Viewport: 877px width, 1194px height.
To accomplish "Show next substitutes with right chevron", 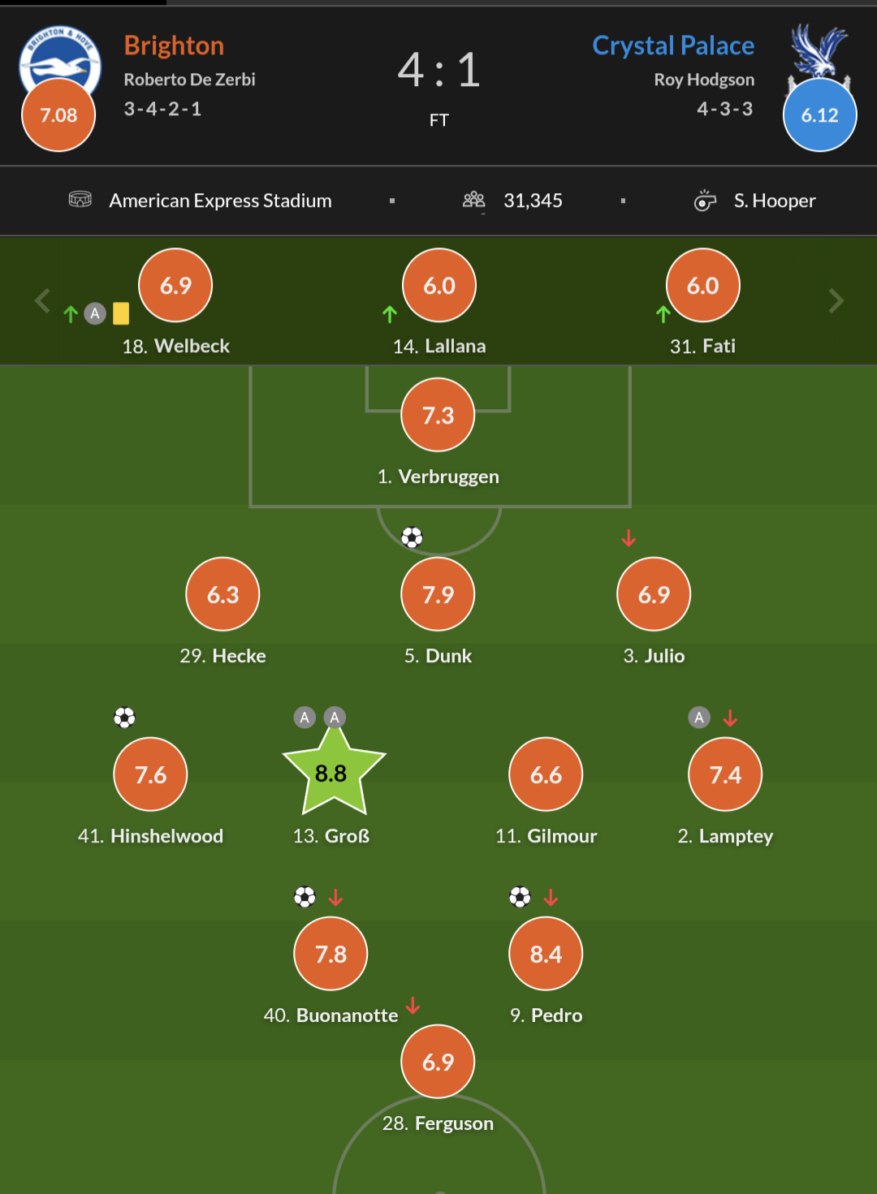I will [x=836, y=301].
